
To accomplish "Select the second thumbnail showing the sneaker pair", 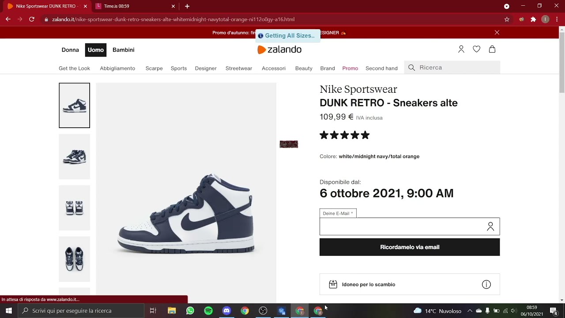I will click(74, 157).
